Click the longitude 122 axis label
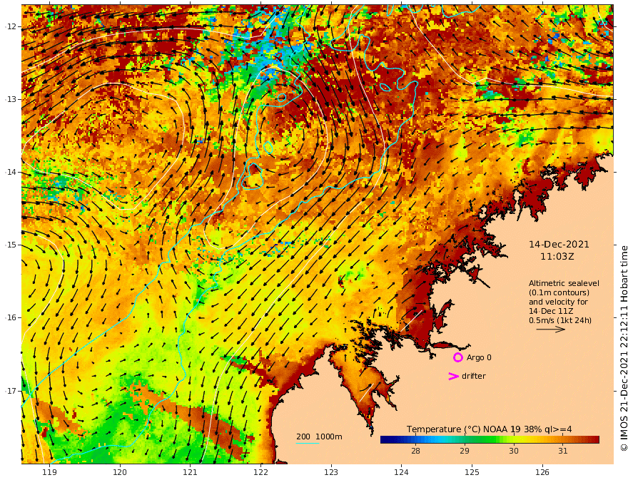Screen dimensions: 628x485 [x=260, y=473]
